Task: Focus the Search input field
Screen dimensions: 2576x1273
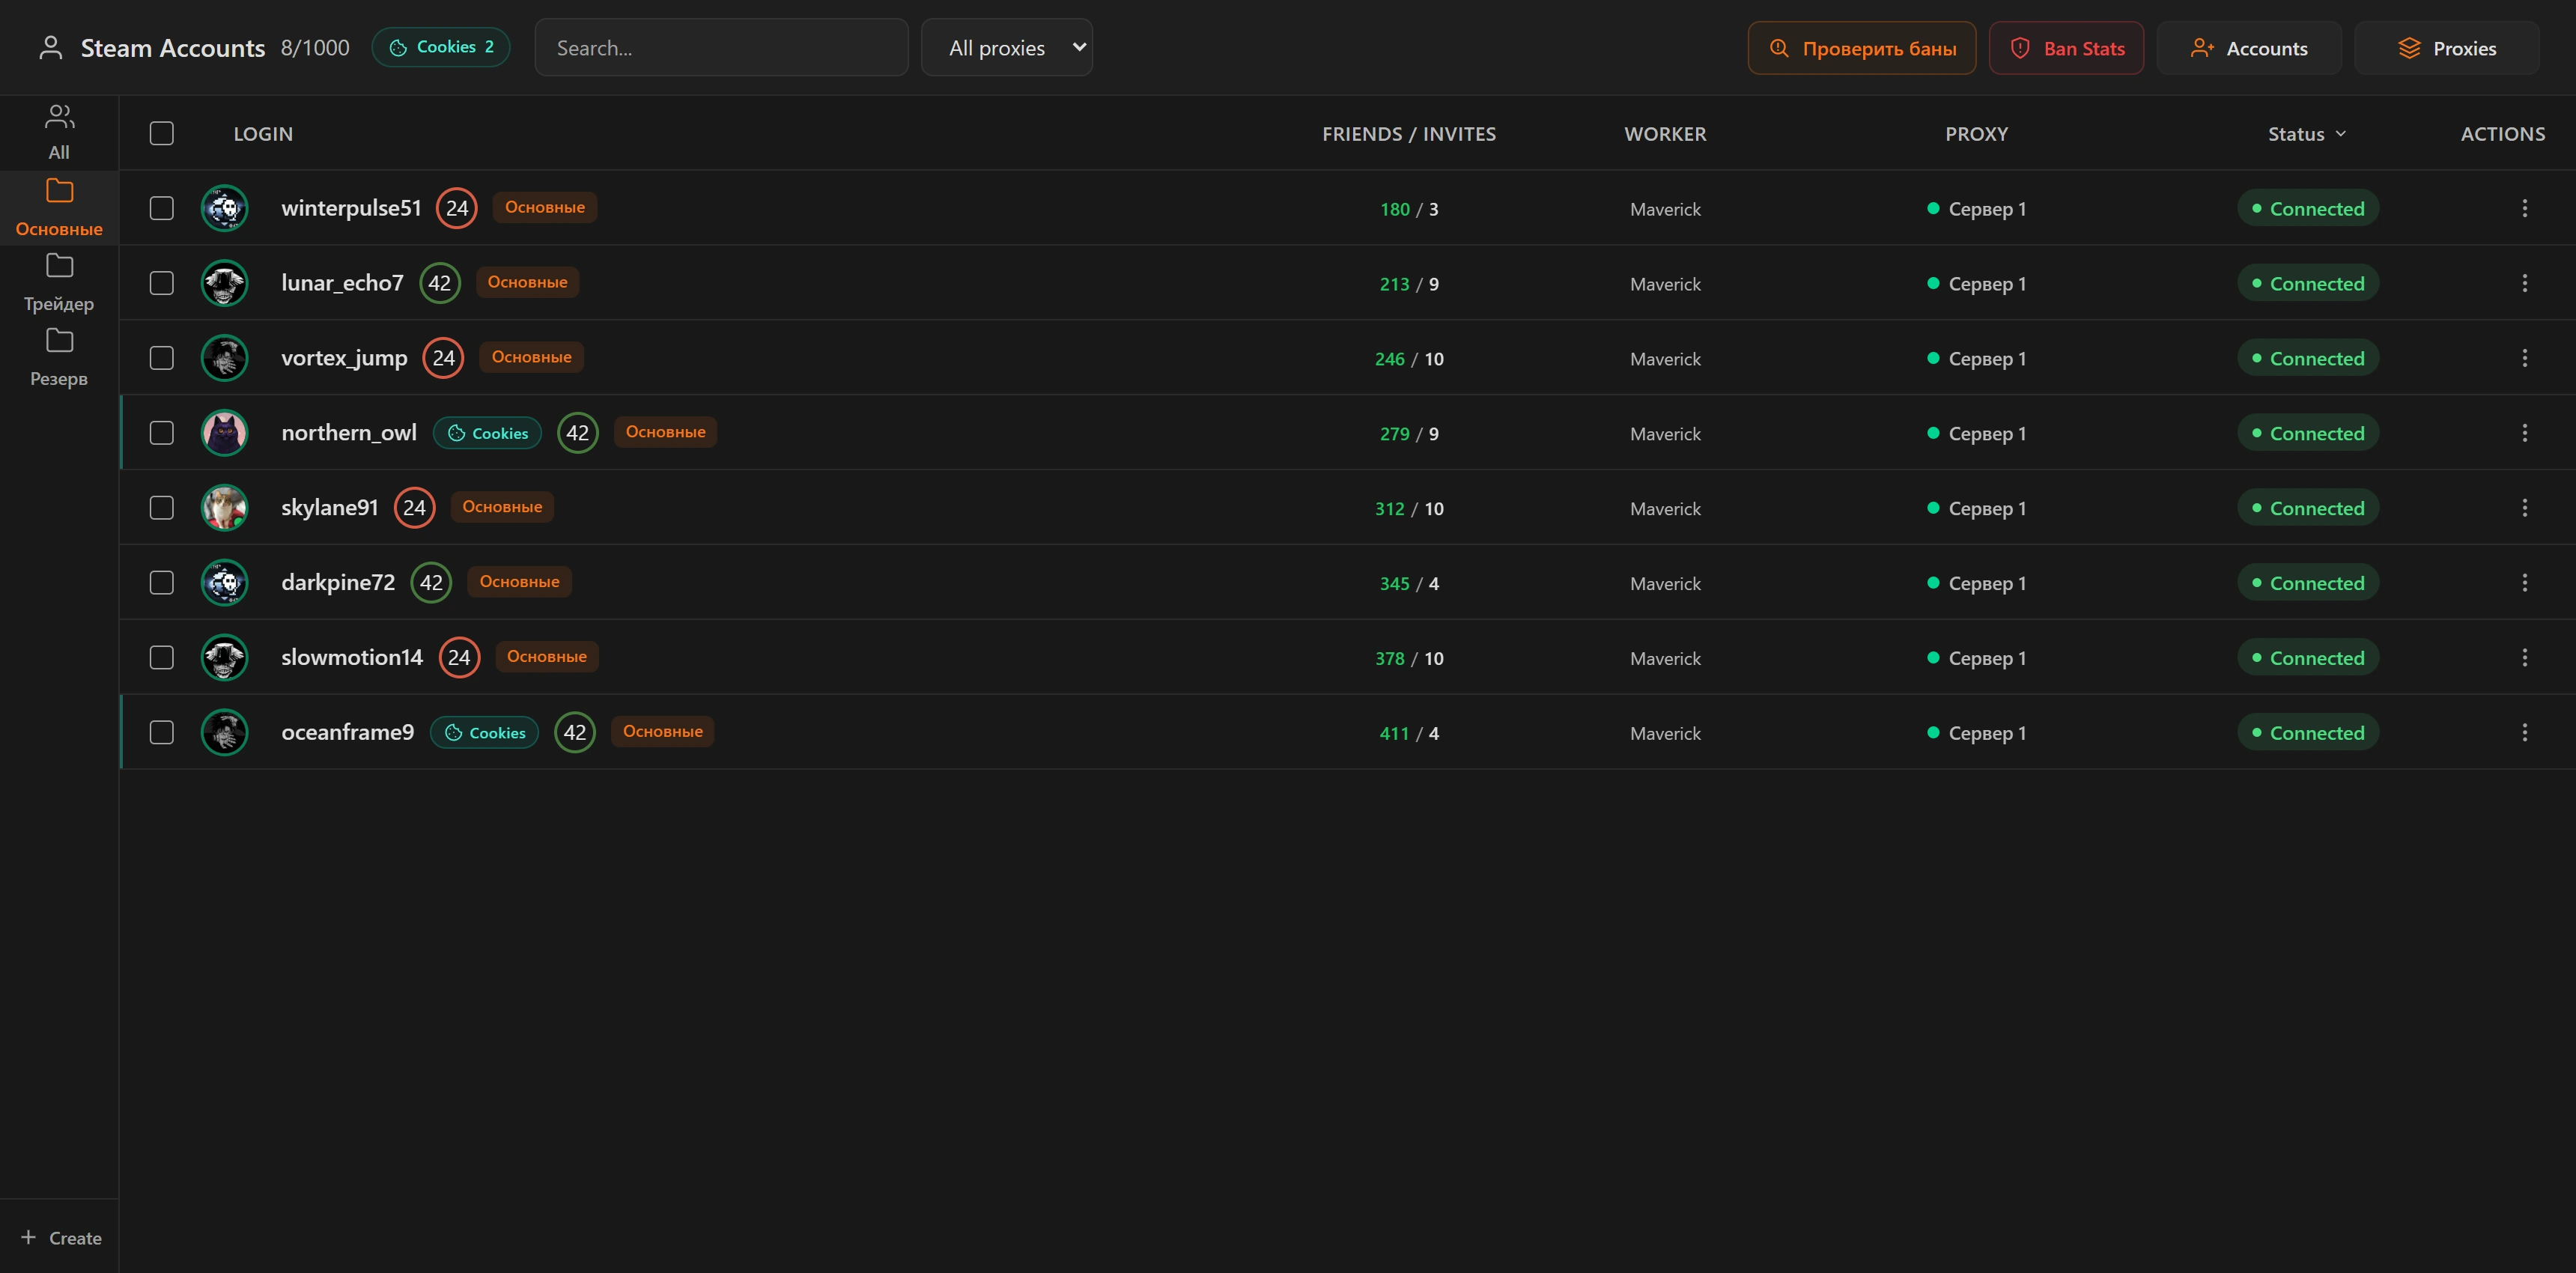Action: pyautogui.click(x=721, y=47)
